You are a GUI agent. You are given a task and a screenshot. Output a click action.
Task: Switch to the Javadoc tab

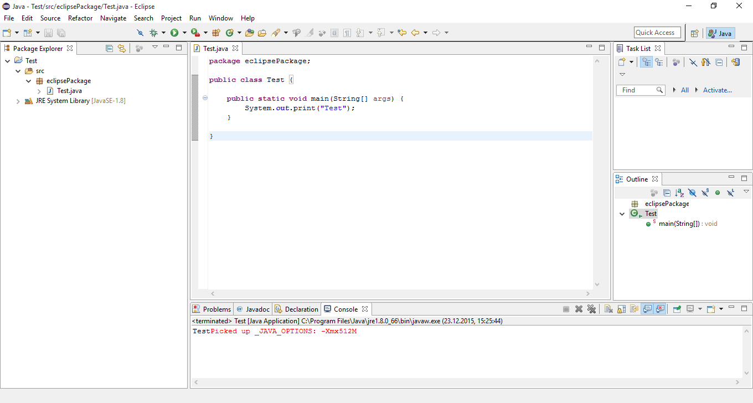(x=253, y=309)
